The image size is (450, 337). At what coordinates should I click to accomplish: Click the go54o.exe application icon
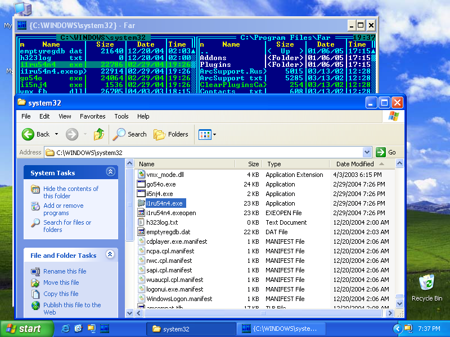tap(141, 184)
